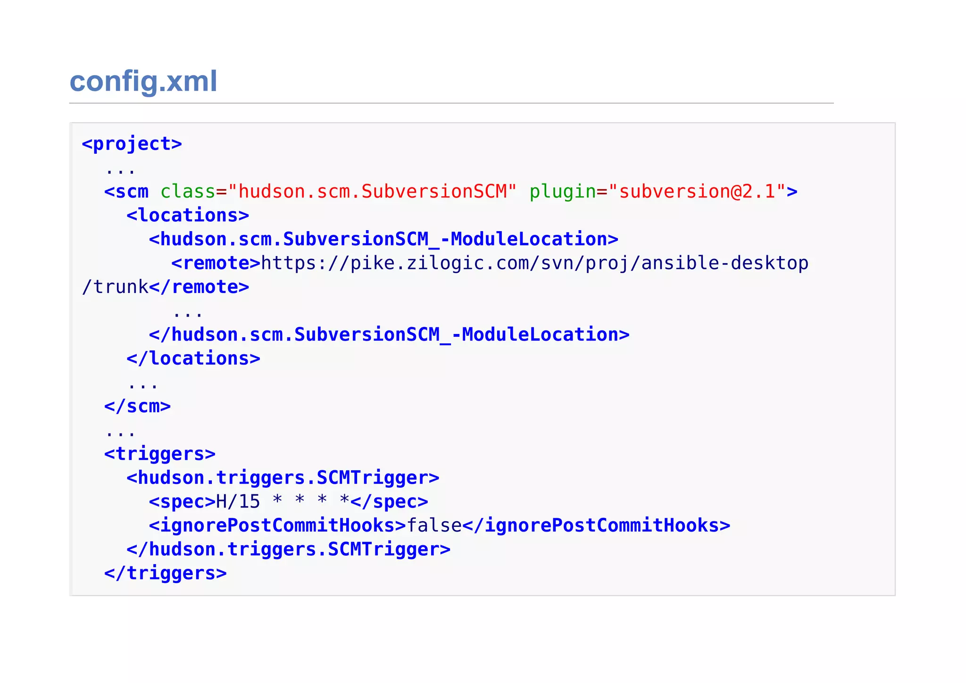
Task: Click the H/15 * * * * spec value
Action: click(x=283, y=501)
